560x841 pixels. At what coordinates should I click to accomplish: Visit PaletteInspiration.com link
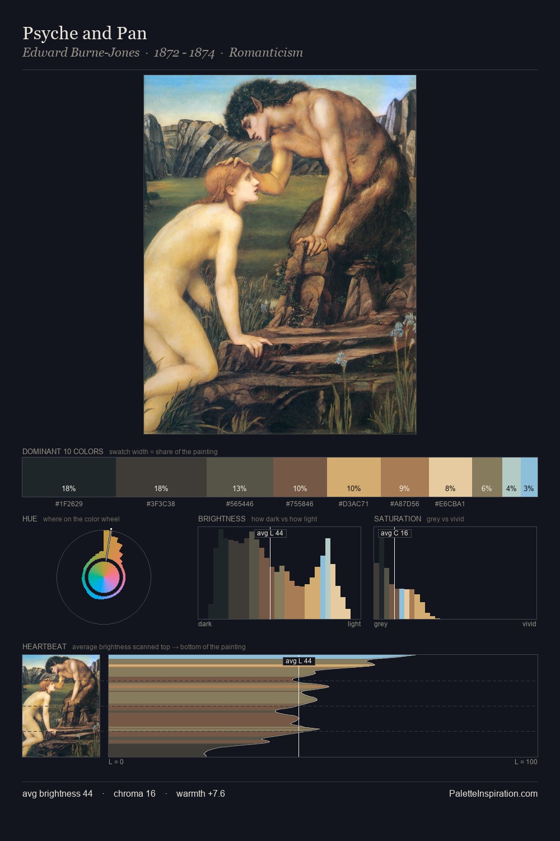[493, 793]
